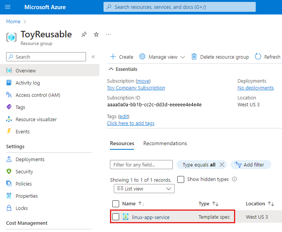Click Create to add a resource

pyautogui.click(x=121, y=57)
